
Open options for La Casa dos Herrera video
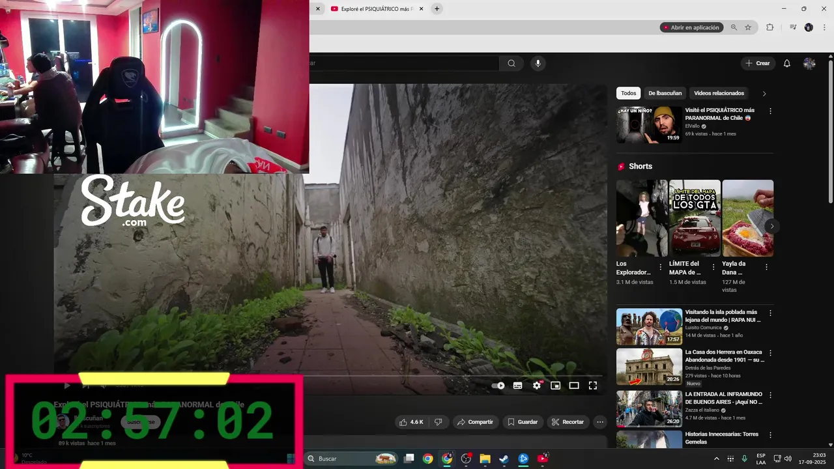[x=770, y=353]
